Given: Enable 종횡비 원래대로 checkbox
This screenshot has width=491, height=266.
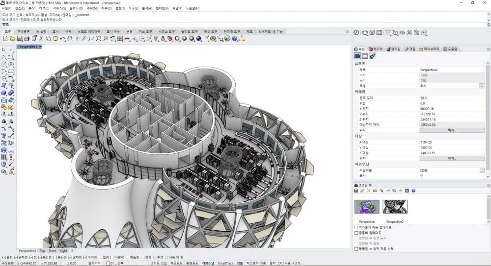Looking at the screenshot, I should (x=356, y=233).
